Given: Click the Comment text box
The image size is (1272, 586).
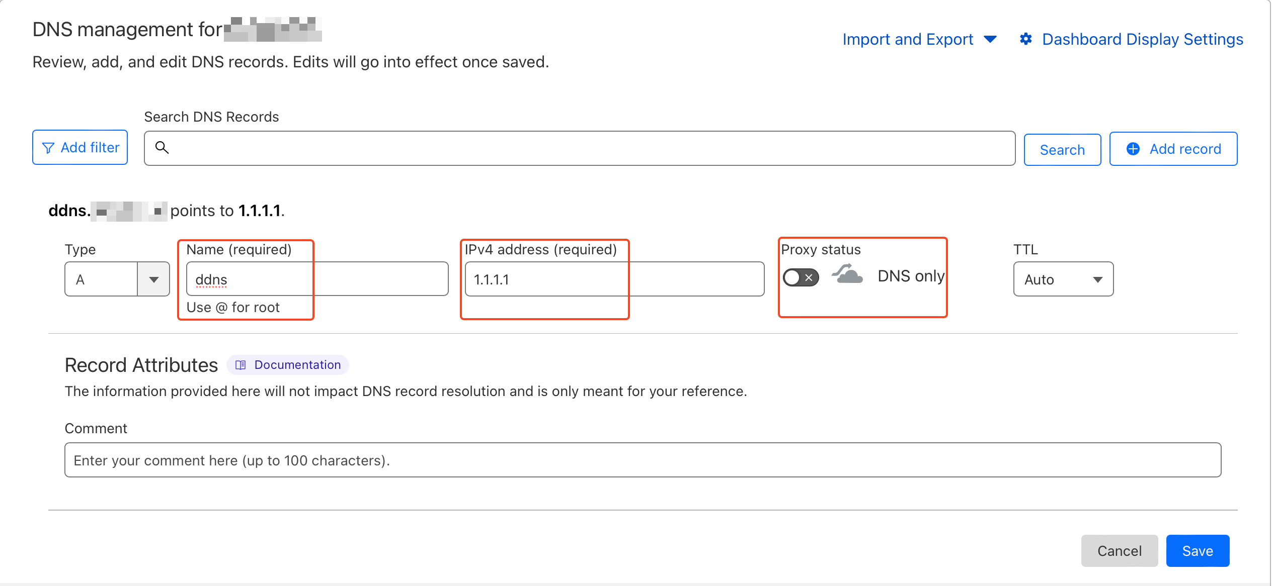Looking at the screenshot, I should tap(643, 460).
